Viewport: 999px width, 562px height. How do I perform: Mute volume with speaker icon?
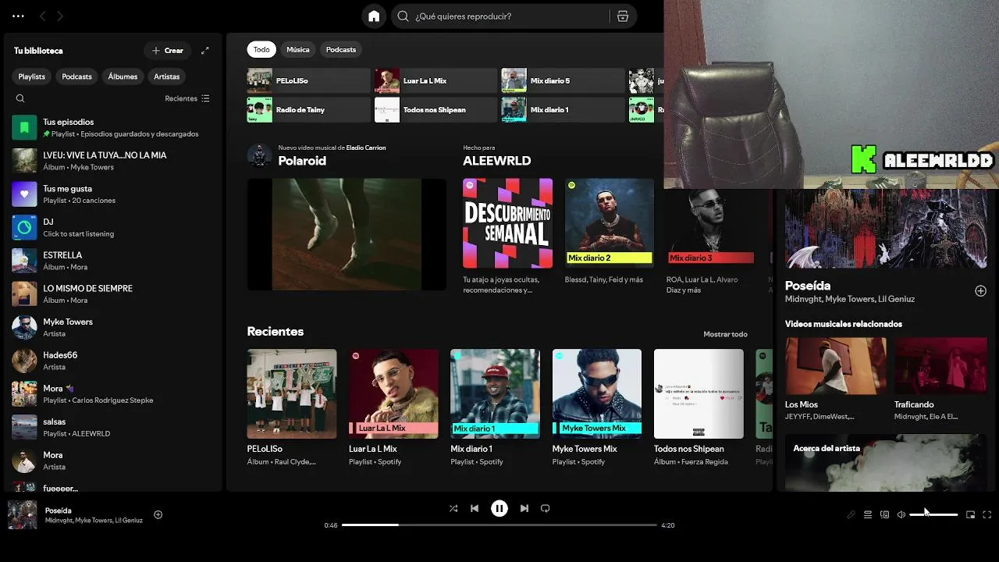901,515
